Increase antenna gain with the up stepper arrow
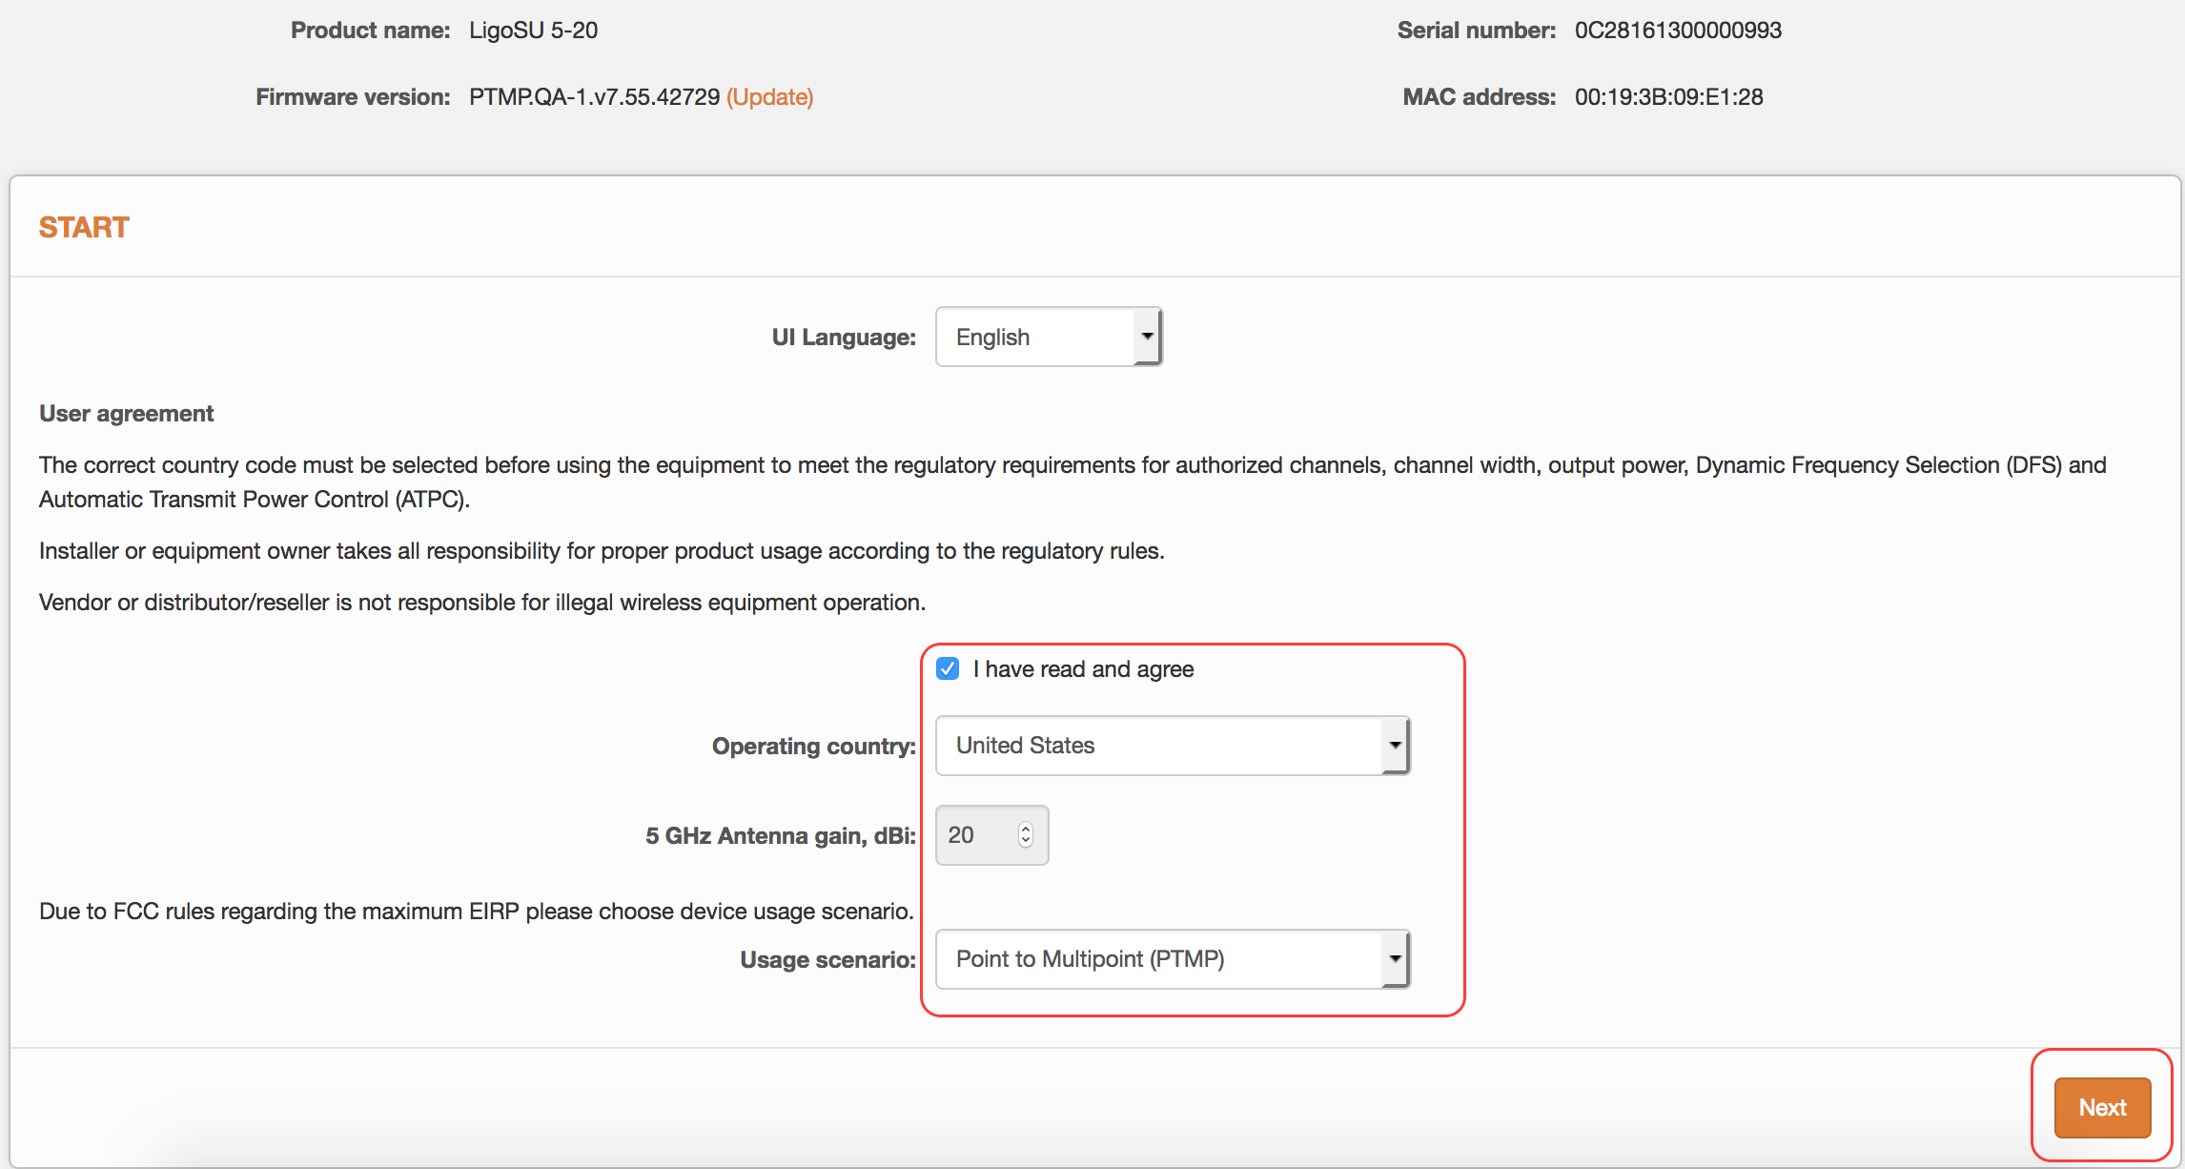 (1026, 829)
